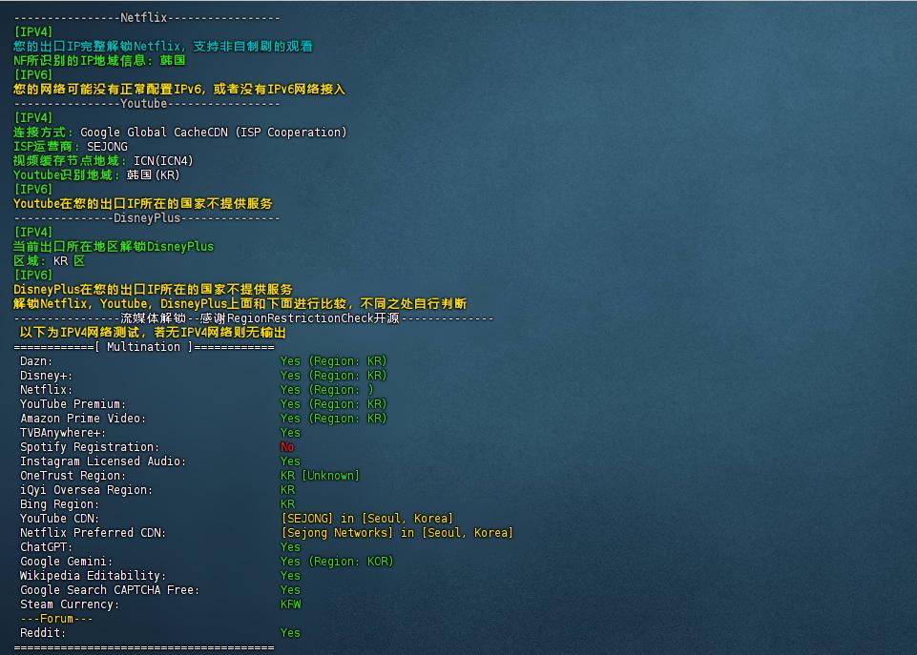
Task: Click the Forum subsection heading
Action: [x=56, y=619]
